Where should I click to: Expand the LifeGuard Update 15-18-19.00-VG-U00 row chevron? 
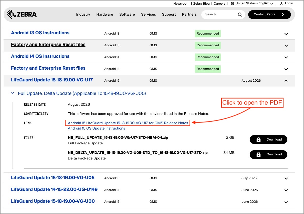coord(286,202)
